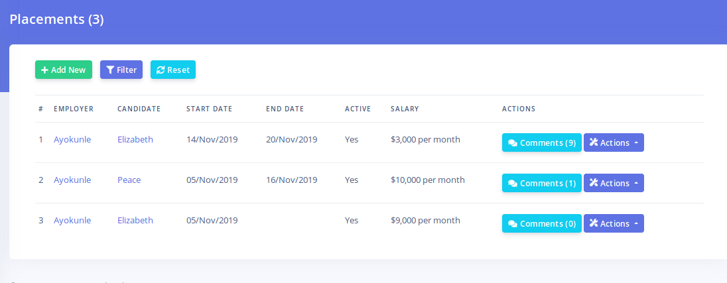Click speech bubble icon on Comments (0)
Screen dimensions: 727x283
coord(513,224)
